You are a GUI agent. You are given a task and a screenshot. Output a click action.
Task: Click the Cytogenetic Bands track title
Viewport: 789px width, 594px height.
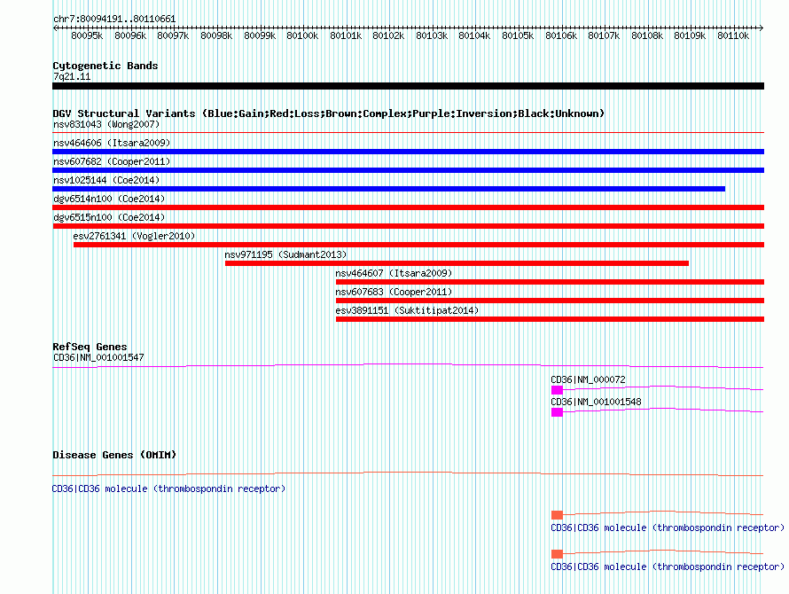click(105, 66)
